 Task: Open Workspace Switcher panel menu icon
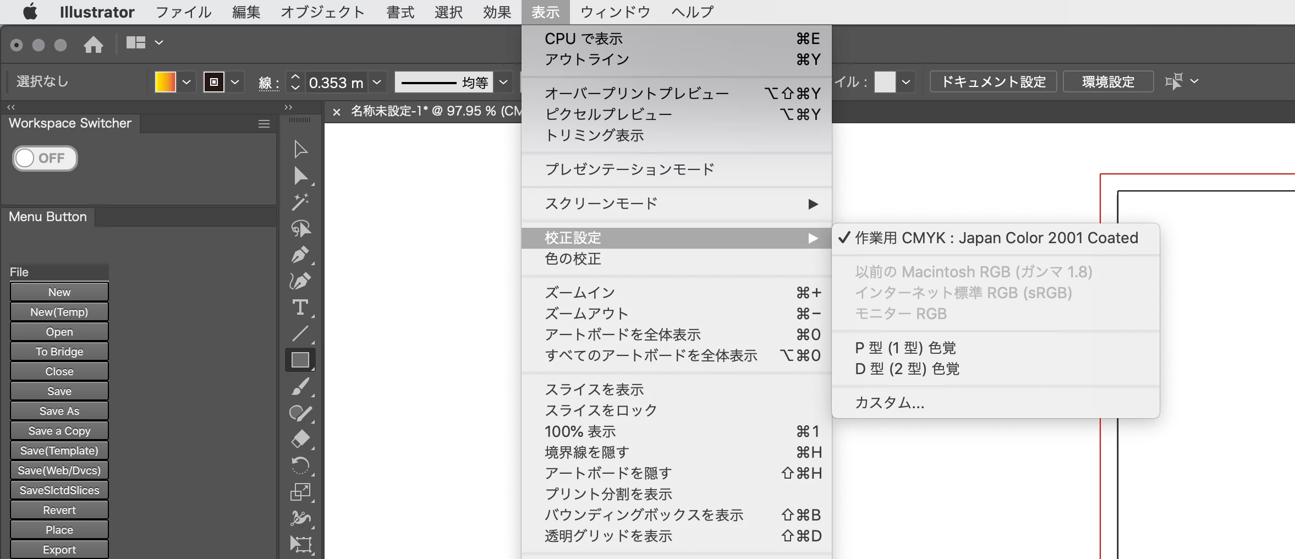(264, 124)
